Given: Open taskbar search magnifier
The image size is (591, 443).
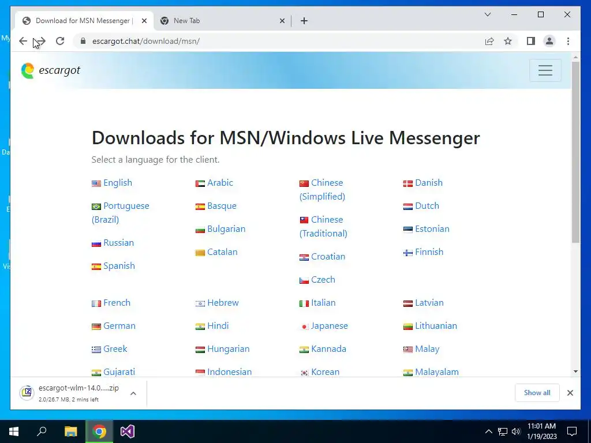Looking at the screenshot, I should (x=42, y=431).
